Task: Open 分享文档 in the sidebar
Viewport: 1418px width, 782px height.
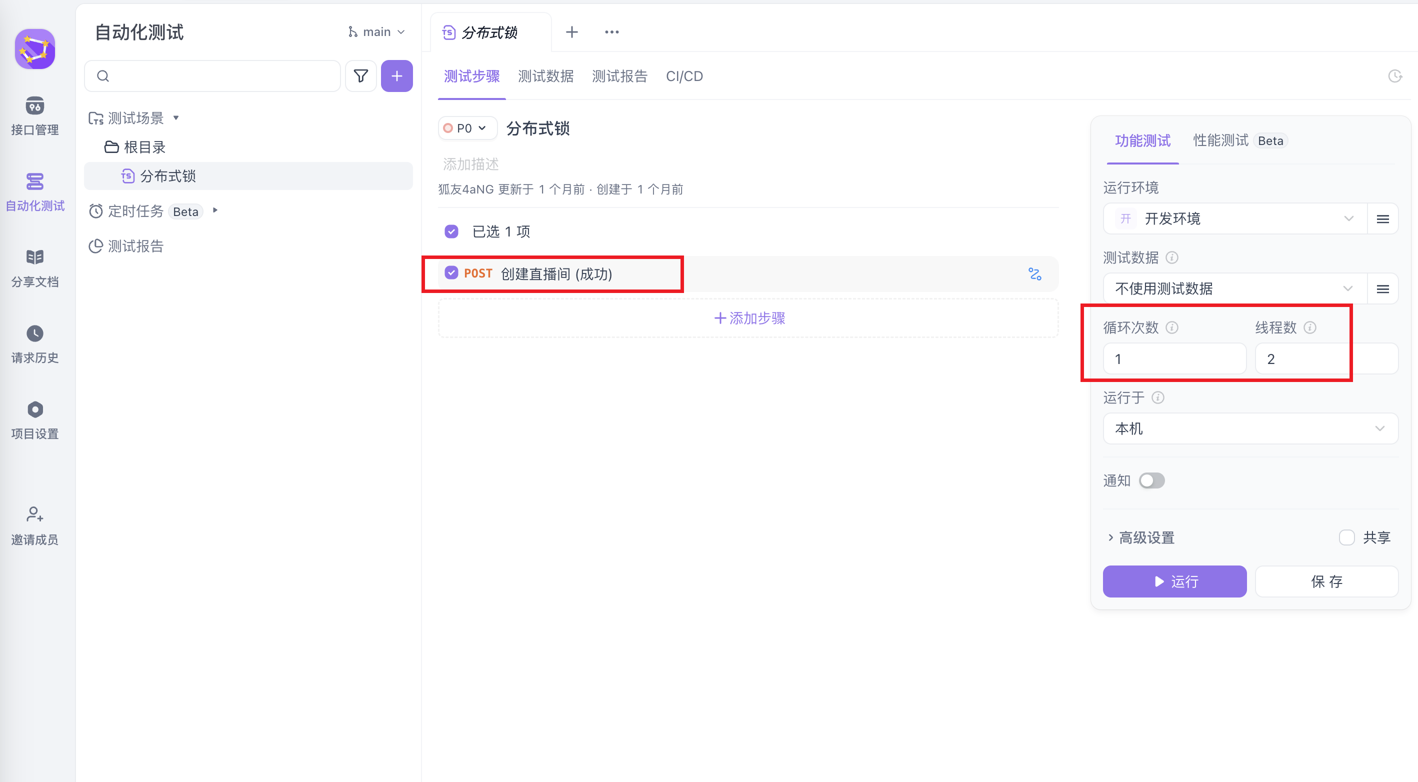Action: [34, 268]
